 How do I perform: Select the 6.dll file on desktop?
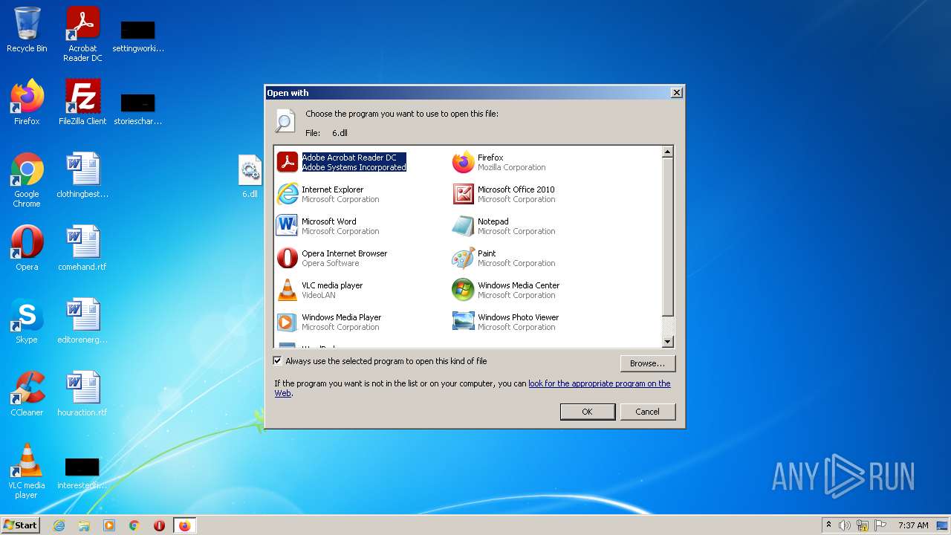pos(250,177)
